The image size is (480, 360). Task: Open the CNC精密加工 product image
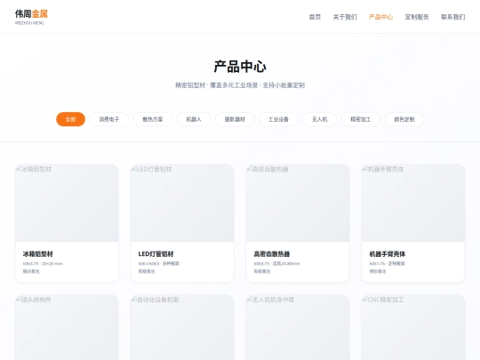(x=413, y=327)
